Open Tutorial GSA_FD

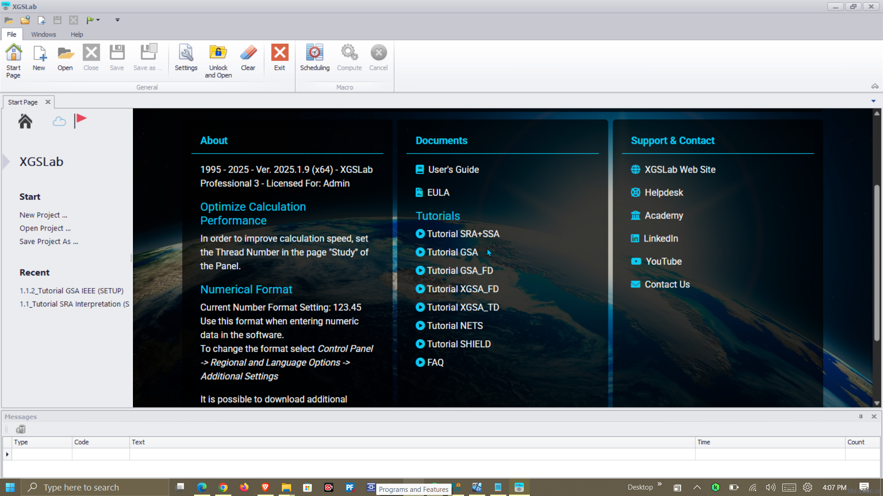[x=454, y=271]
